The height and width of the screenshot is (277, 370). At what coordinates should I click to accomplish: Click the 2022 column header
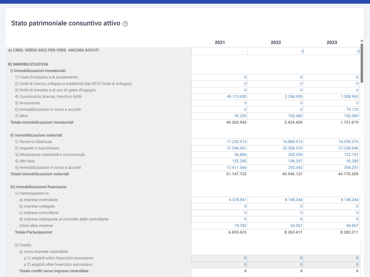(x=276, y=42)
